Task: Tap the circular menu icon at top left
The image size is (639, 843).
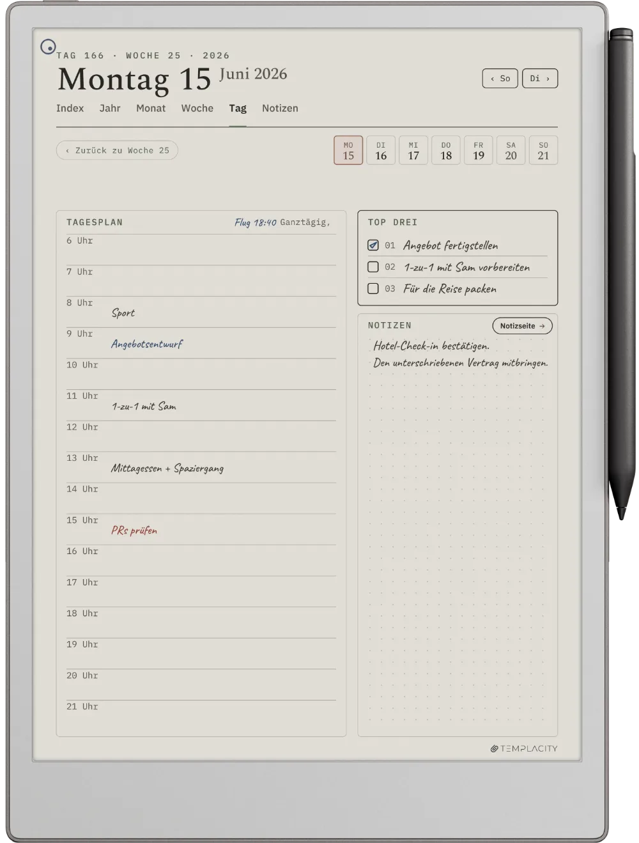Action: [48, 47]
